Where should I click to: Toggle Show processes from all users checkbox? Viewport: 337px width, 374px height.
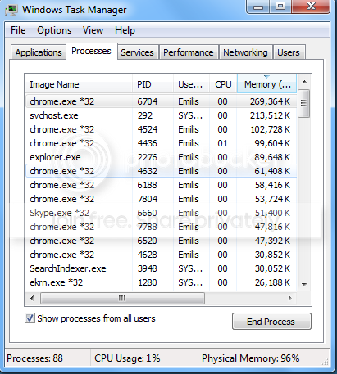tap(30, 318)
